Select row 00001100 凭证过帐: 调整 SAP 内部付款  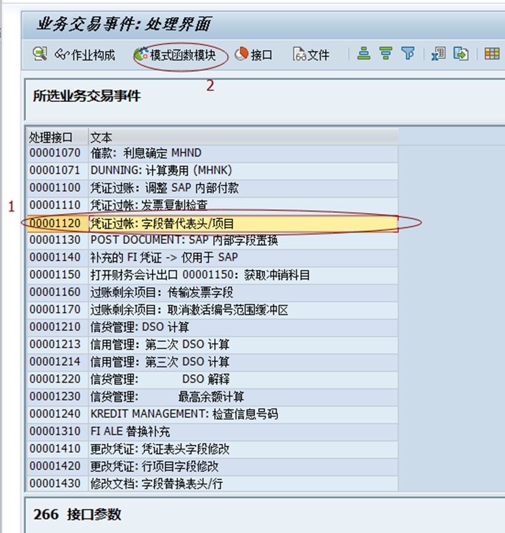[212, 188]
